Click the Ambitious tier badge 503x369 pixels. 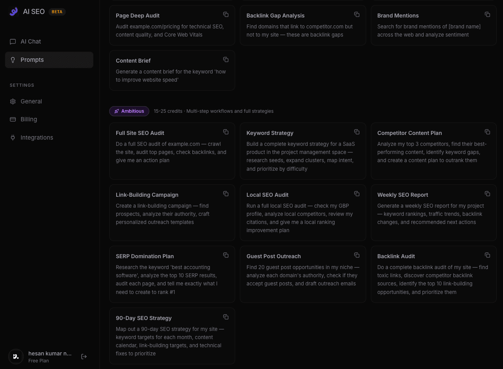[129, 111]
